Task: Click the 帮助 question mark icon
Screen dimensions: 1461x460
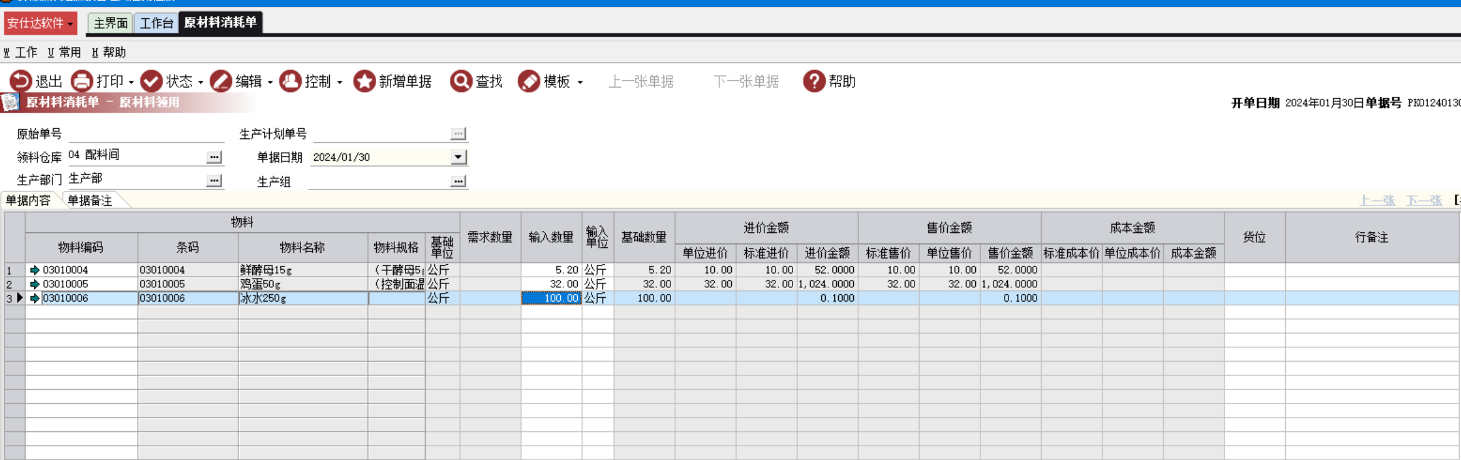Action: (814, 81)
